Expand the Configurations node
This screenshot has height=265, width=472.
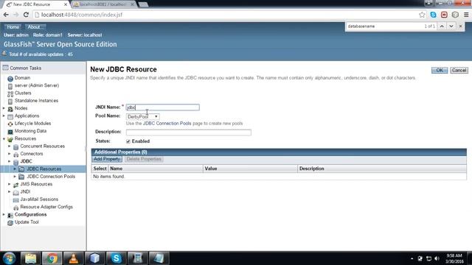click(x=4, y=214)
